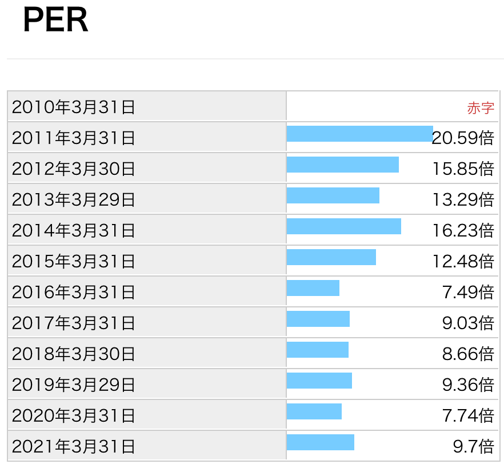Select the 20.59倍 value

[463, 138]
